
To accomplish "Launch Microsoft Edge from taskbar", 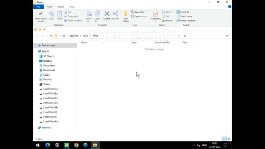I will click(x=48, y=145).
